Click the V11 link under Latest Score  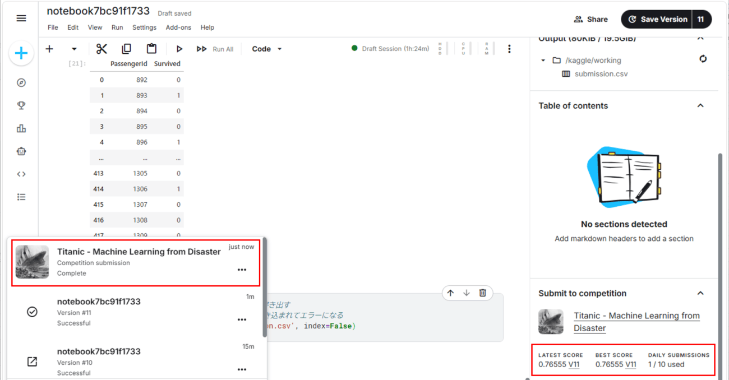tap(574, 364)
